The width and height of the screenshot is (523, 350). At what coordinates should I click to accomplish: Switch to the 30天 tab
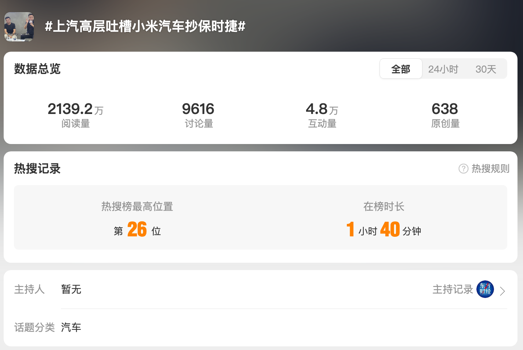(x=486, y=69)
